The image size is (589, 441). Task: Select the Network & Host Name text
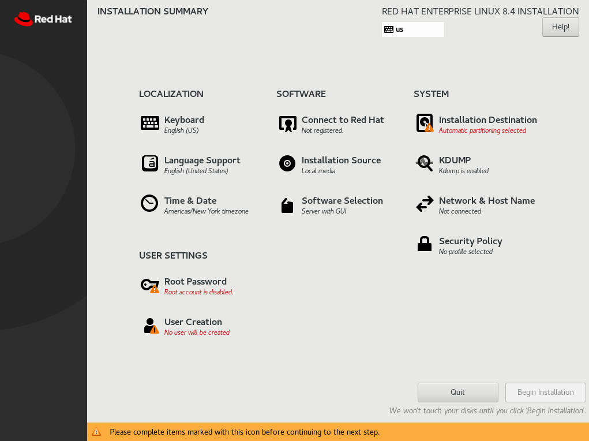486,201
